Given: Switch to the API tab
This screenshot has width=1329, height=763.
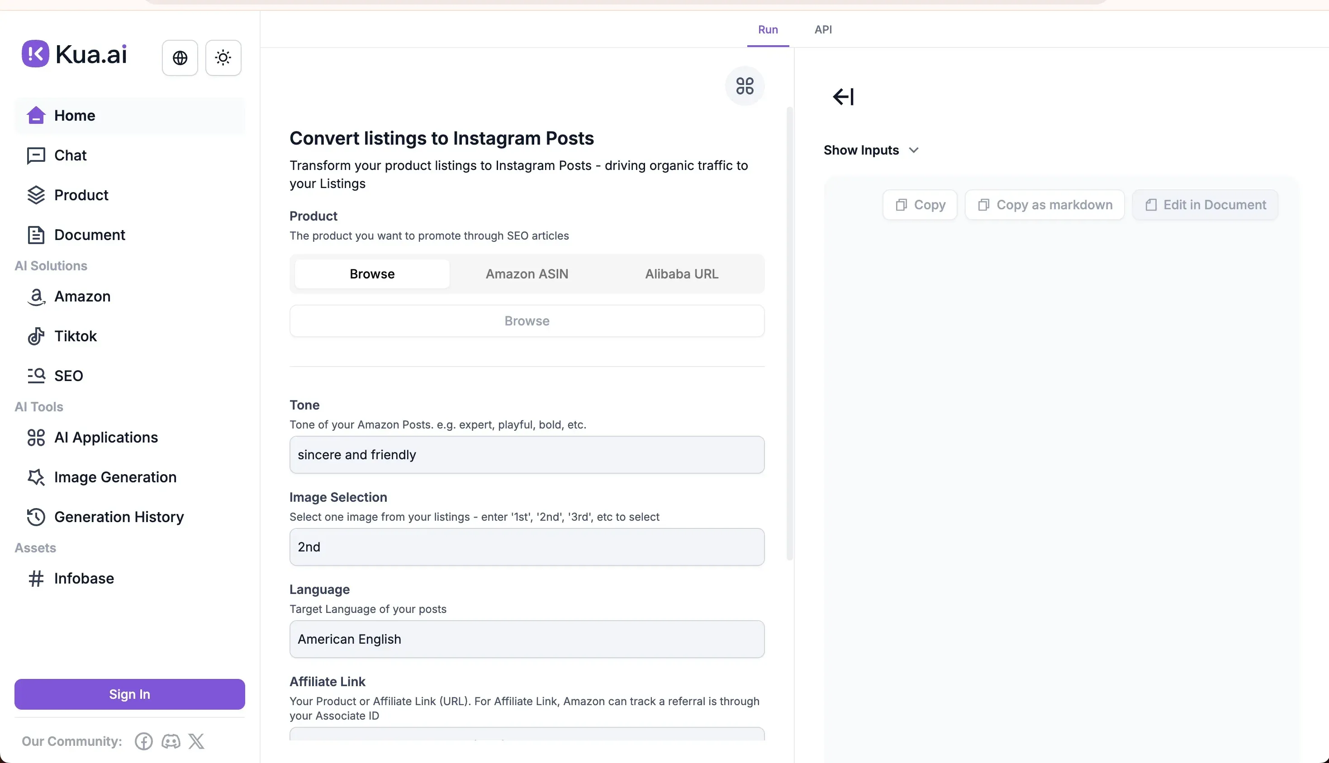Looking at the screenshot, I should tap(823, 29).
